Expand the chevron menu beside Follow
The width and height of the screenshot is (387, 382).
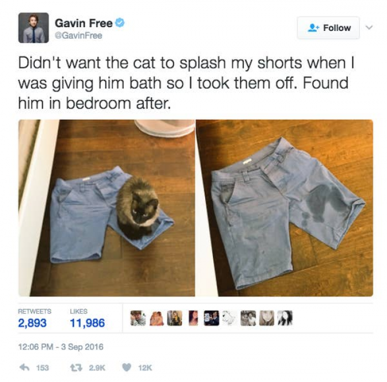[x=369, y=27]
